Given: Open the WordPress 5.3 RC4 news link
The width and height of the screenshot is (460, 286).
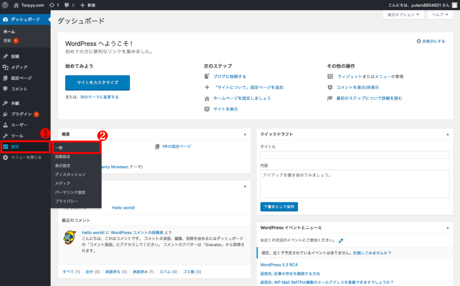Looking at the screenshot, I should [x=279, y=265].
